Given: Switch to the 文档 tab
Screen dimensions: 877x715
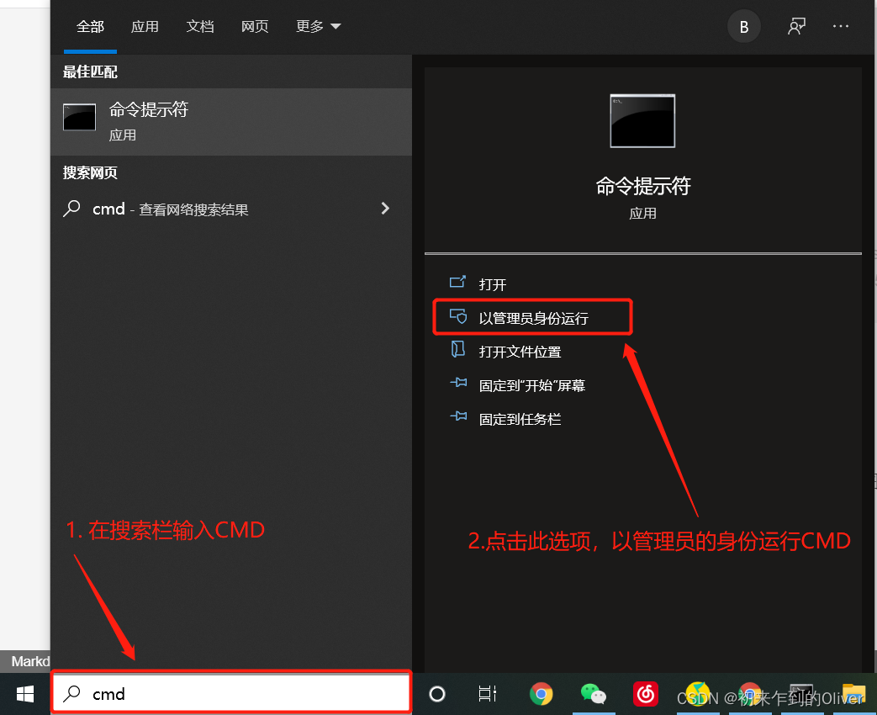Looking at the screenshot, I should (x=200, y=26).
